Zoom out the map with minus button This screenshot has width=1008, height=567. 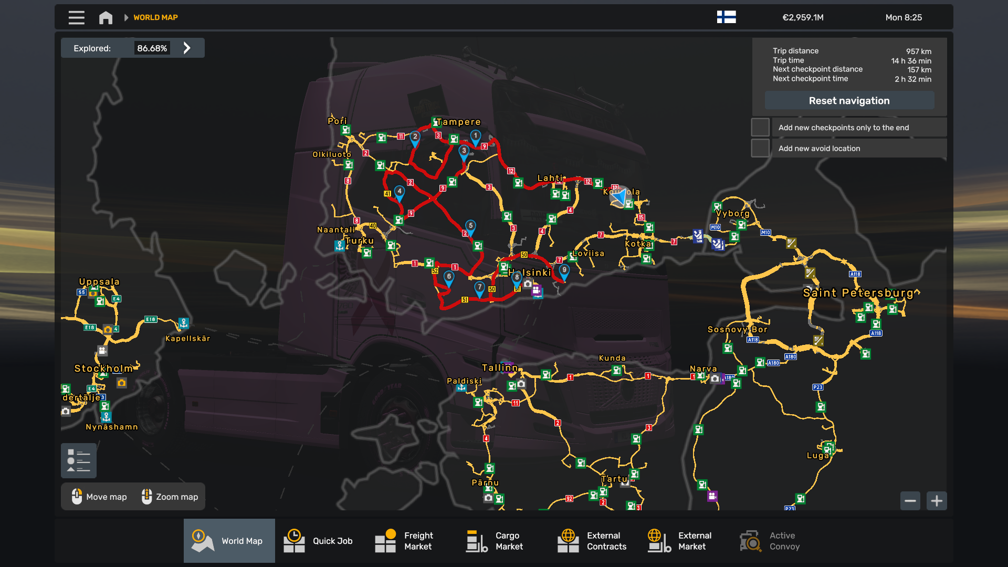[x=910, y=501]
